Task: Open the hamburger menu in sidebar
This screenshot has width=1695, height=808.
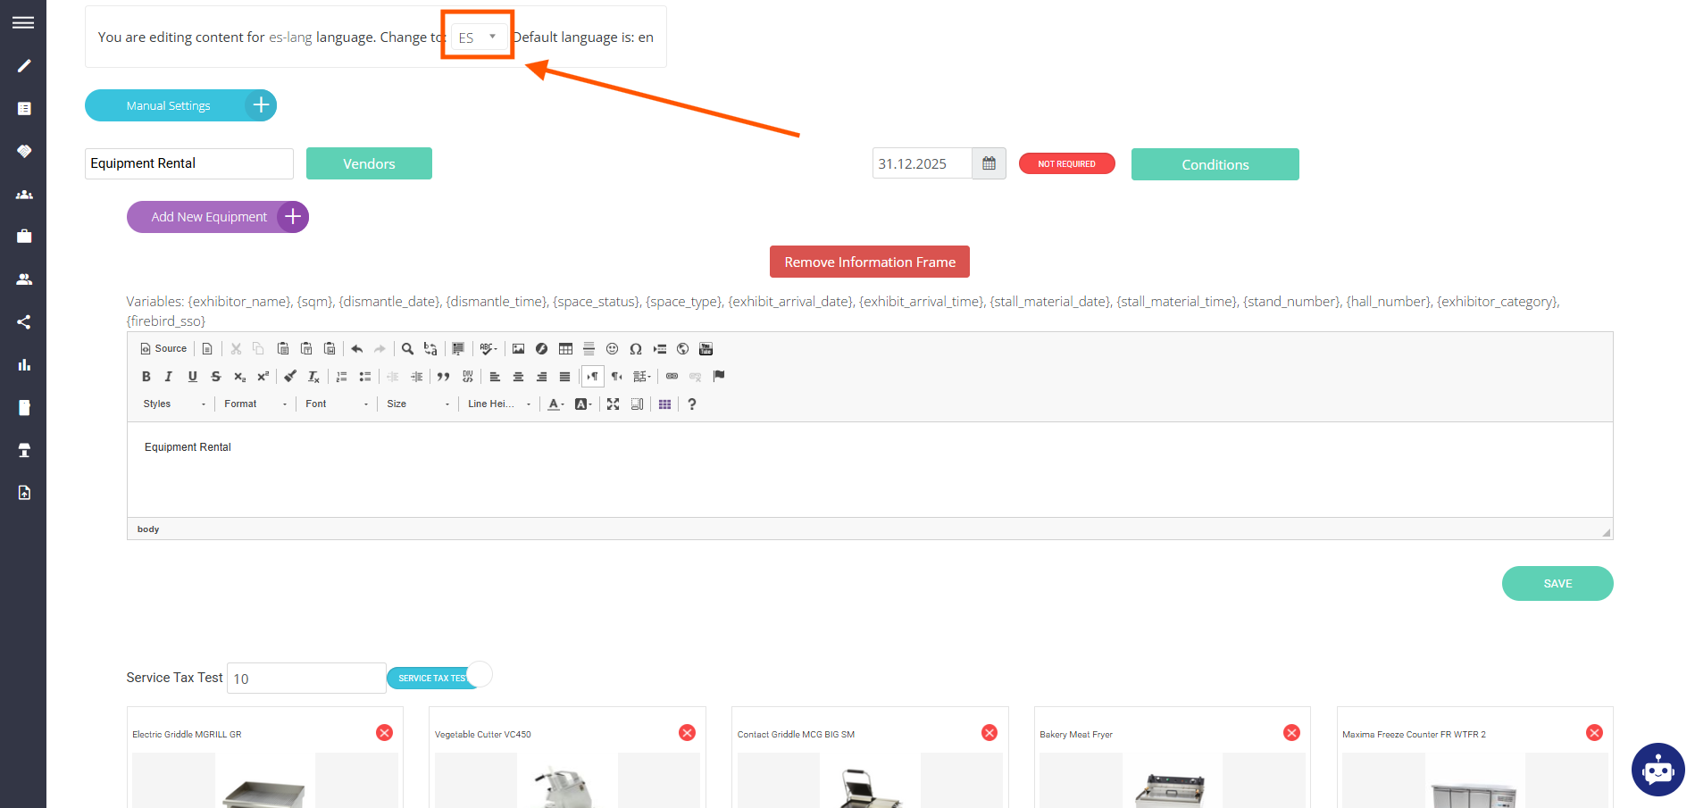Action: [x=23, y=22]
